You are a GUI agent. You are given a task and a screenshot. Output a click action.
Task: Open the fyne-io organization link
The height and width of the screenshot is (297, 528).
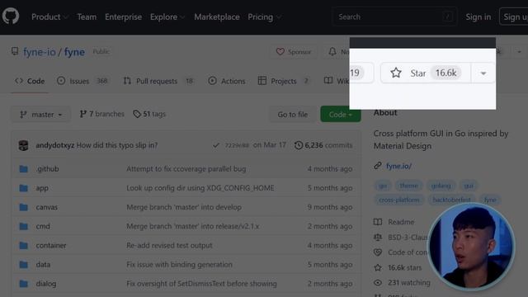[40, 52]
